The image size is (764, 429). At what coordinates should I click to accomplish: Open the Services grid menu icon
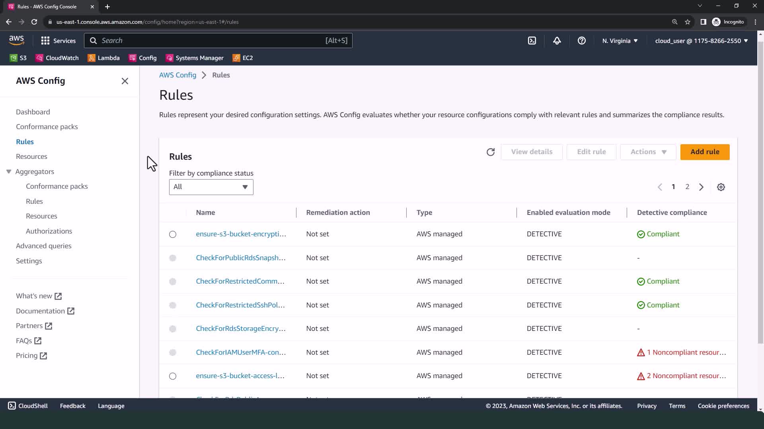[45, 41]
